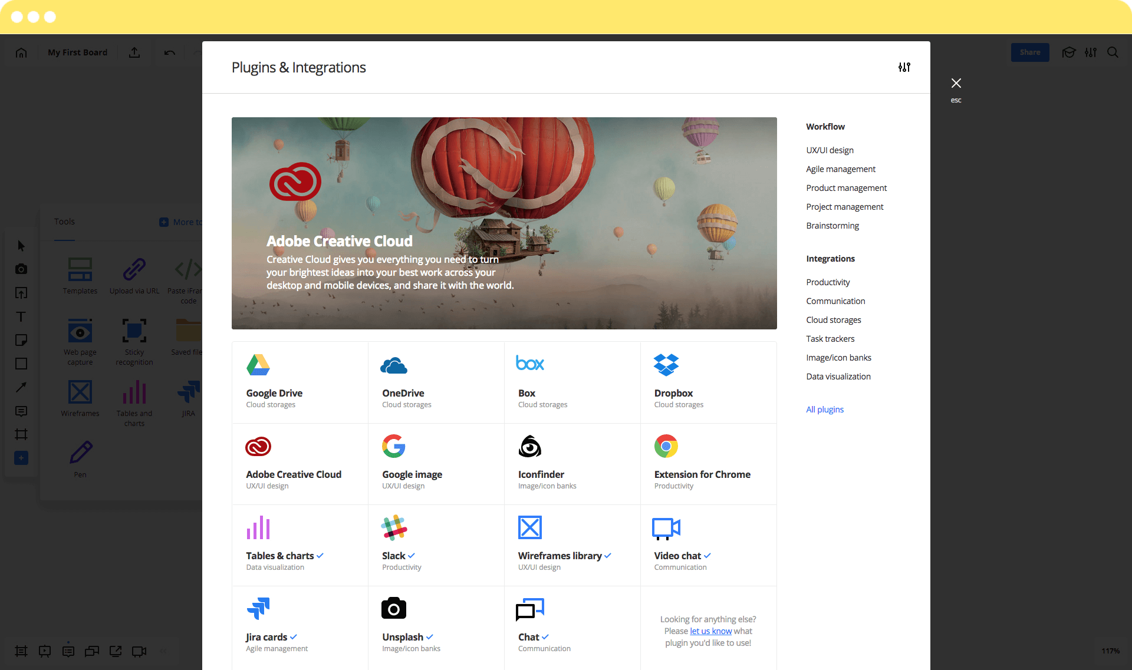1132x670 pixels.
Task: Undo with the curved arrow icon
Action: (x=170, y=52)
